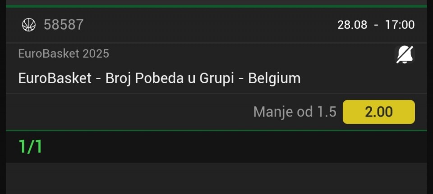Tap empty header space between 58587 and date
The height and width of the screenshot is (194, 433).
point(210,25)
